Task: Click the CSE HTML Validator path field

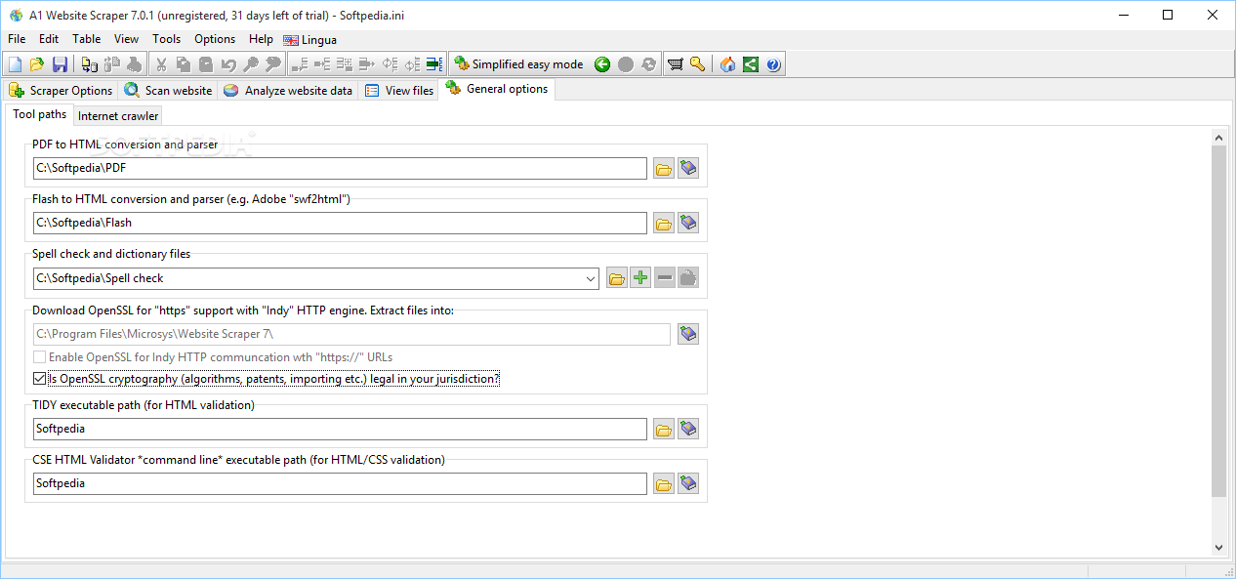Action: coord(340,483)
